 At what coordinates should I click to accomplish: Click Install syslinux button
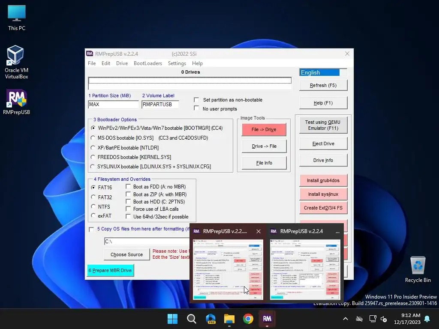[323, 194]
